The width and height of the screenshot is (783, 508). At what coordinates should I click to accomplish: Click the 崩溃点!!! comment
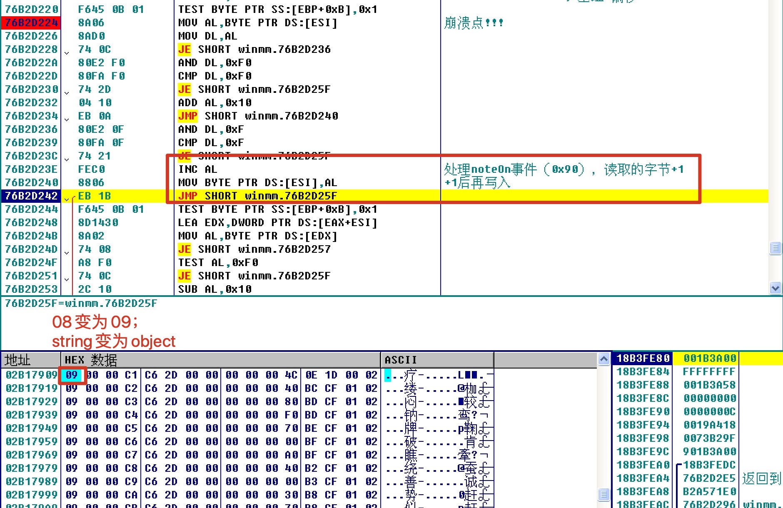click(474, 23)
